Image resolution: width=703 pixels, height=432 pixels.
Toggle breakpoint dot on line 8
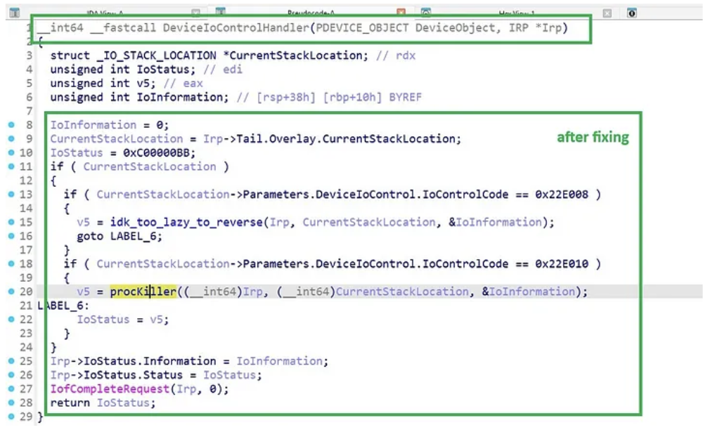(11, 125)
